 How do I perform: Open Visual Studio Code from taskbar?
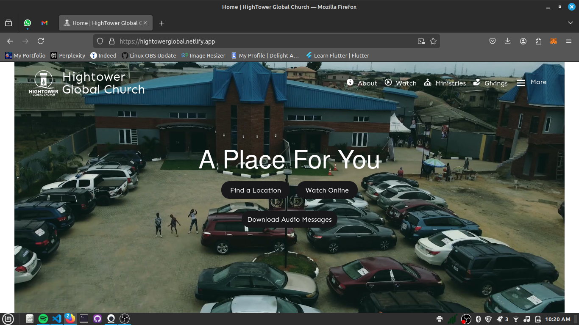click(x=57, y=319)
